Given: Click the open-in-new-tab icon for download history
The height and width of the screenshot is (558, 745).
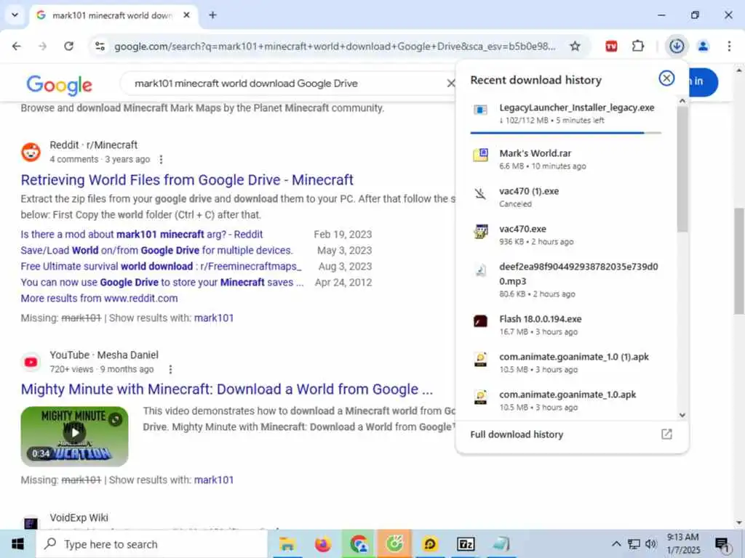Looking at the screenshot, I should (x=666, y=434).
